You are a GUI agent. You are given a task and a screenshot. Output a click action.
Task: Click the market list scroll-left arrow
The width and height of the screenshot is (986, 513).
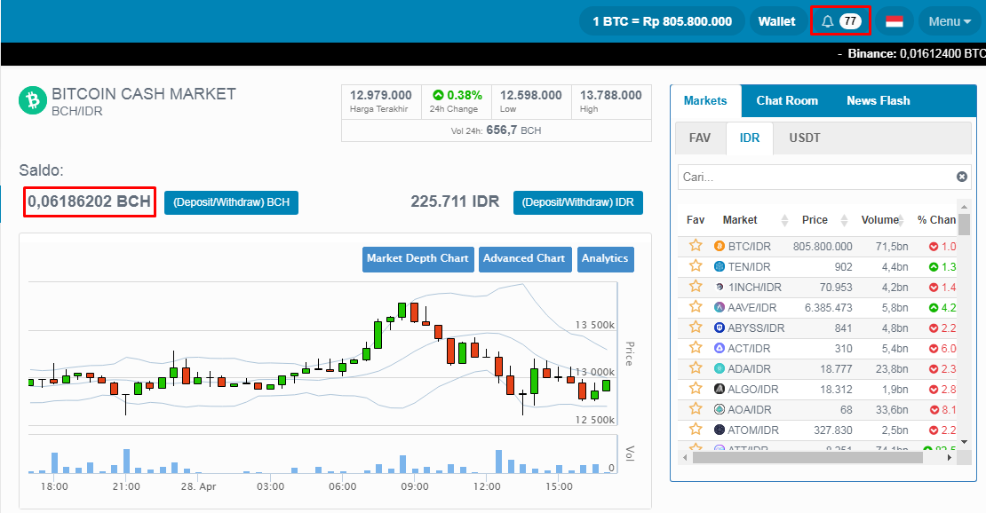click(685, 458)
